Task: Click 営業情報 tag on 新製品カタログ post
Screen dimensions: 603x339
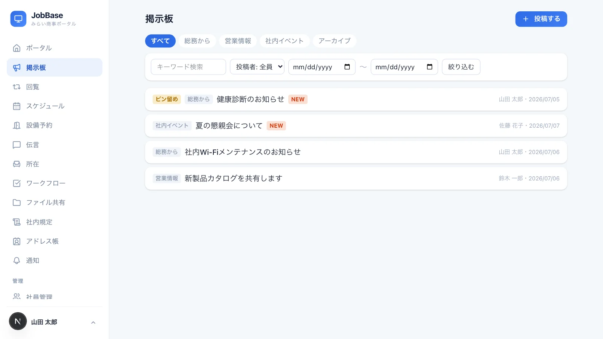Action: pos(167,179)
